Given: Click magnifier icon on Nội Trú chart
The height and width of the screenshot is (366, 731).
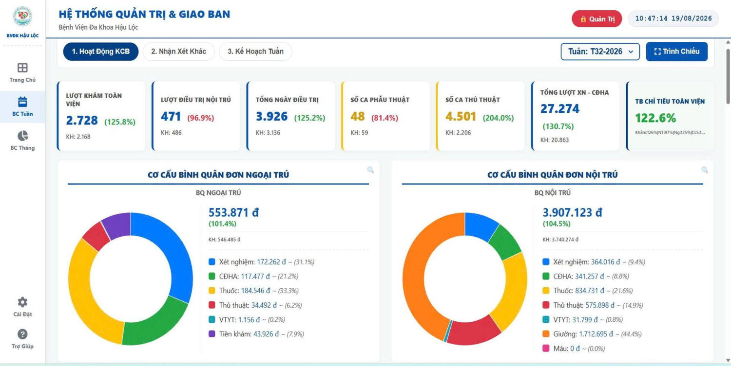Looking at the screenshot, I should tap(705, 170).
